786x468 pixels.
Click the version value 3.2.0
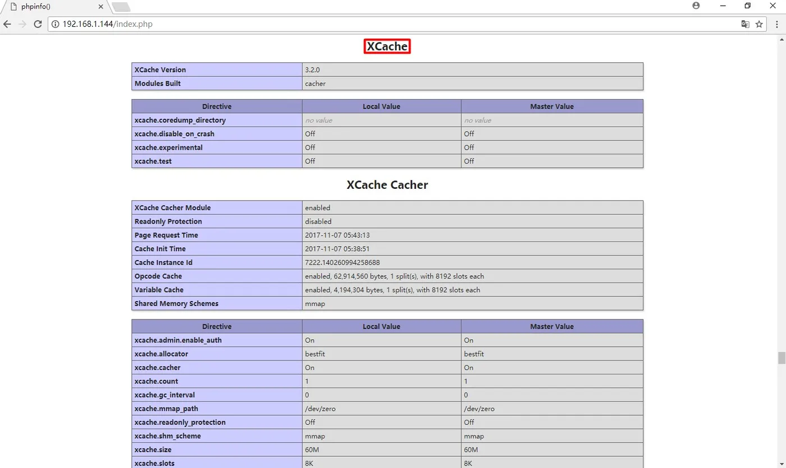click(312, 70)
